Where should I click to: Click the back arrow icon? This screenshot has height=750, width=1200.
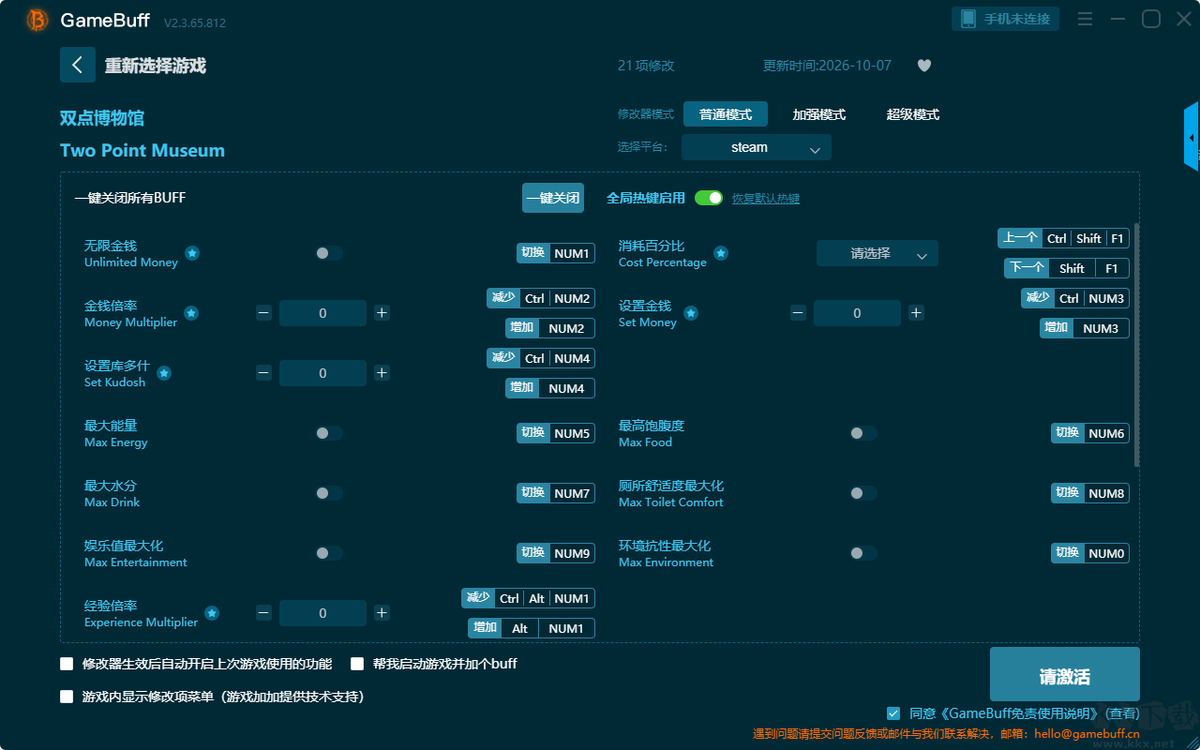tap(78, 65)
